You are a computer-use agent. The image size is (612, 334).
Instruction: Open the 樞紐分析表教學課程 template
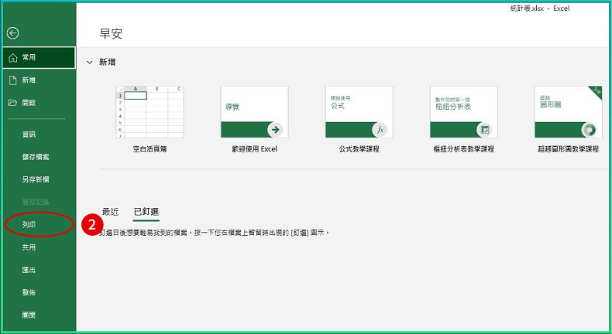464,120
